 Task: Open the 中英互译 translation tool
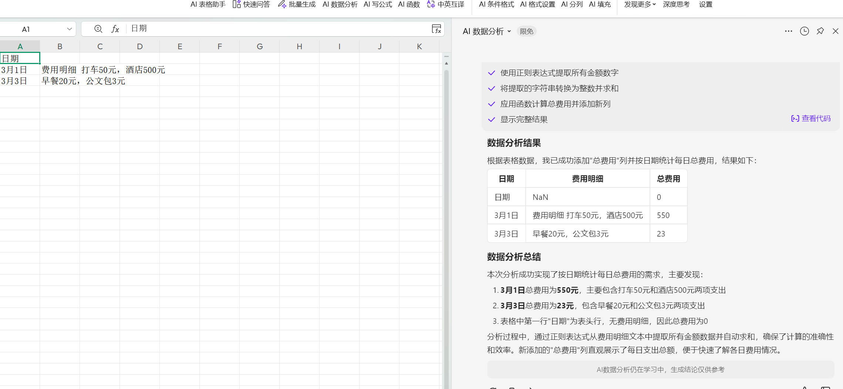(445, 4)
